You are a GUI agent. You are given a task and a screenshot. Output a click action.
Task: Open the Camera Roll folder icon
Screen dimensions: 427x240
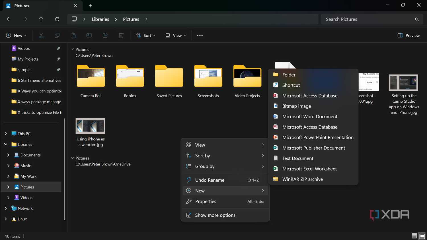[x=91, y=76]
